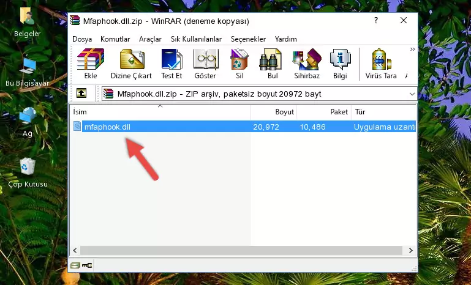
Task: Open the Bul search tool
Action: click(272, 64)
